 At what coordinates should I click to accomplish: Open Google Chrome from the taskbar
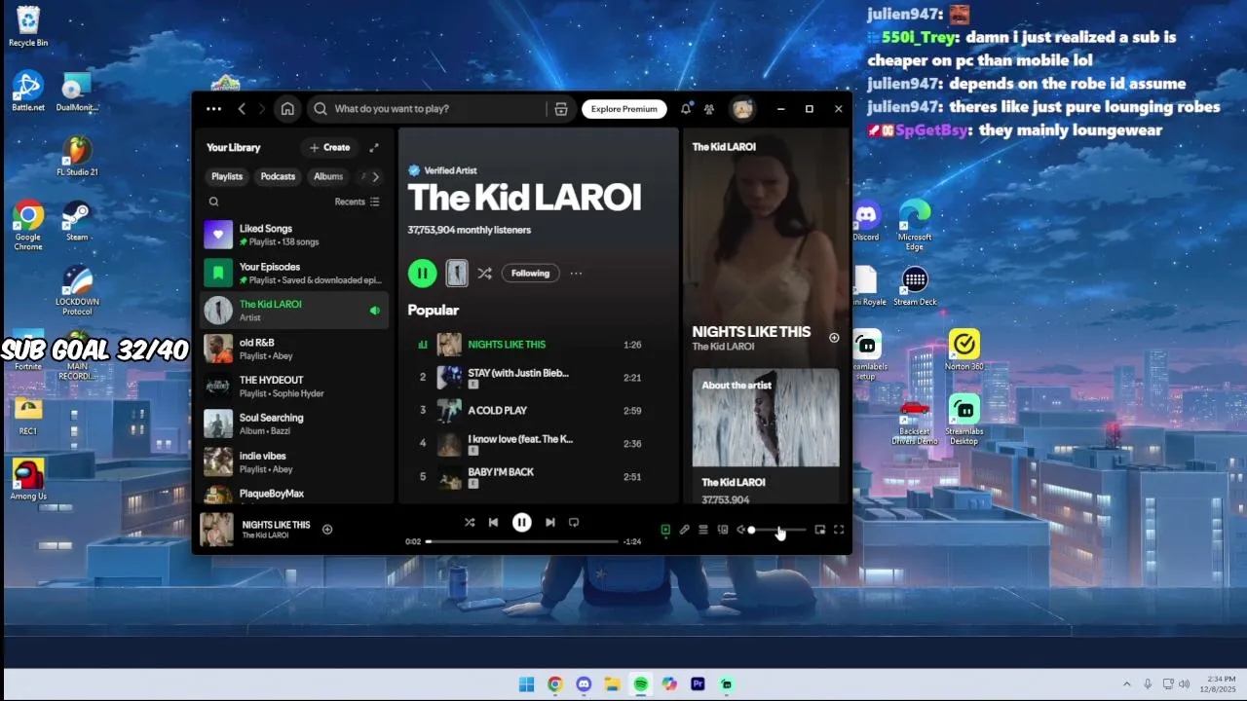554,684
